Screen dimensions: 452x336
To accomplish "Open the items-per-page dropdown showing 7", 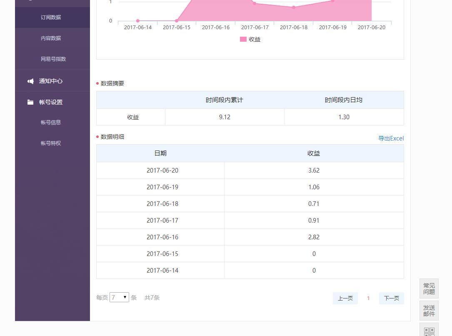I will pos(119,297).
